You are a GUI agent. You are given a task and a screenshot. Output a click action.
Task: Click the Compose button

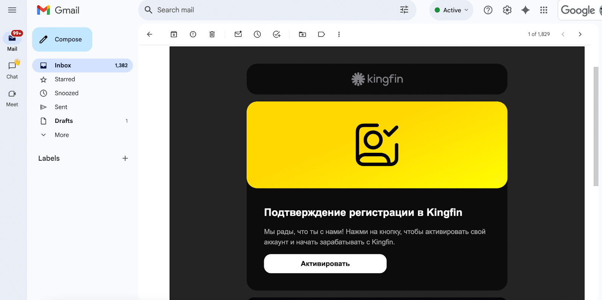pos(62,39)
